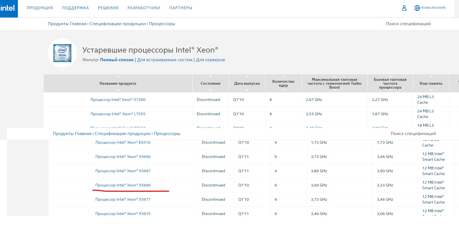Sort status column descending arrow
This screenshot has width=459, height=227.
pyautogui.click(x=210, y=90)
